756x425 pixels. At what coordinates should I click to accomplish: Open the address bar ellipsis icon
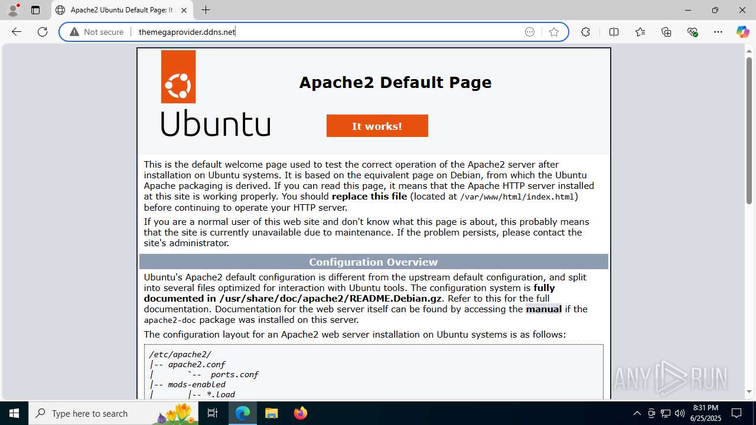(530, 32)
